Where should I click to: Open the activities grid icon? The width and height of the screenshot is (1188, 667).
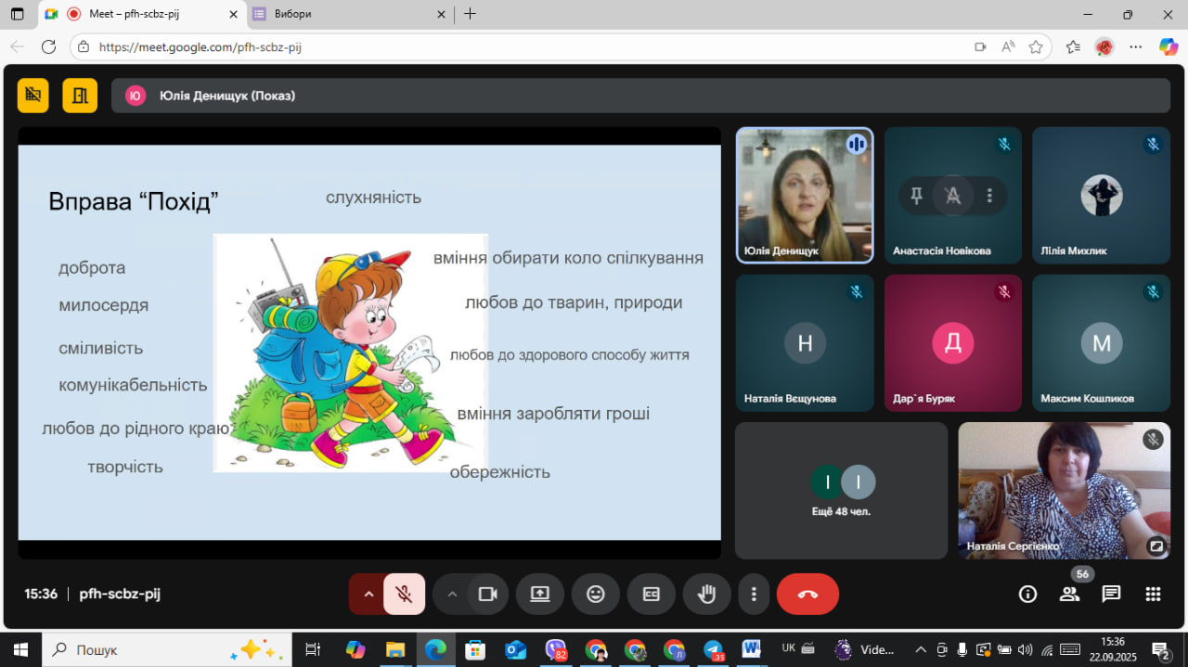1153,595
